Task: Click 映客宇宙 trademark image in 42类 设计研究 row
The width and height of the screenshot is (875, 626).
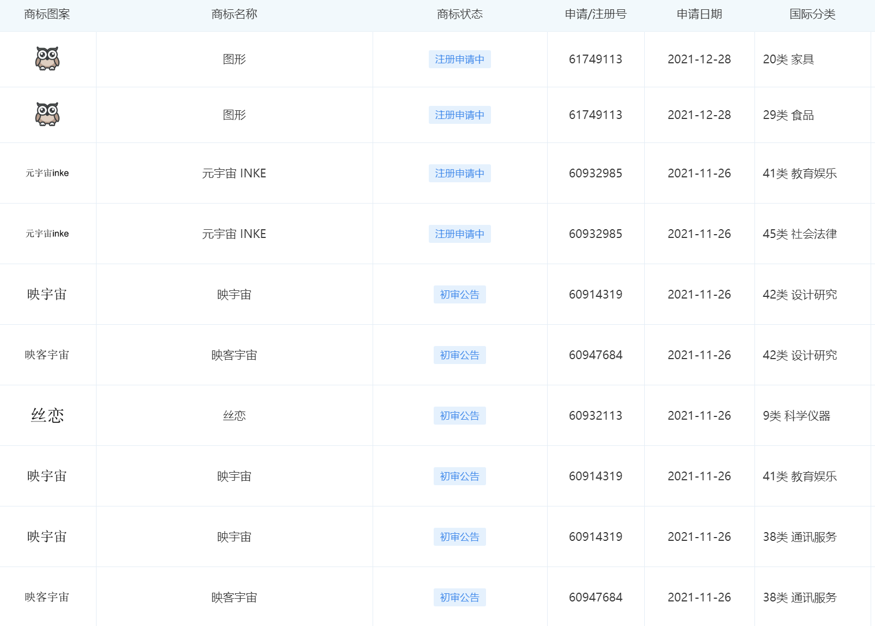Action: [47, 355]
